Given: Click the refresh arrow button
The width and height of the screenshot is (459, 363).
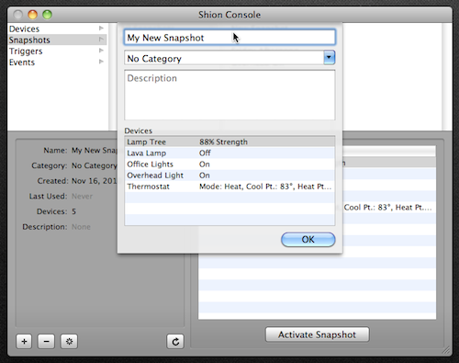Looking at the screenshot, I should [x=175, y=341].
